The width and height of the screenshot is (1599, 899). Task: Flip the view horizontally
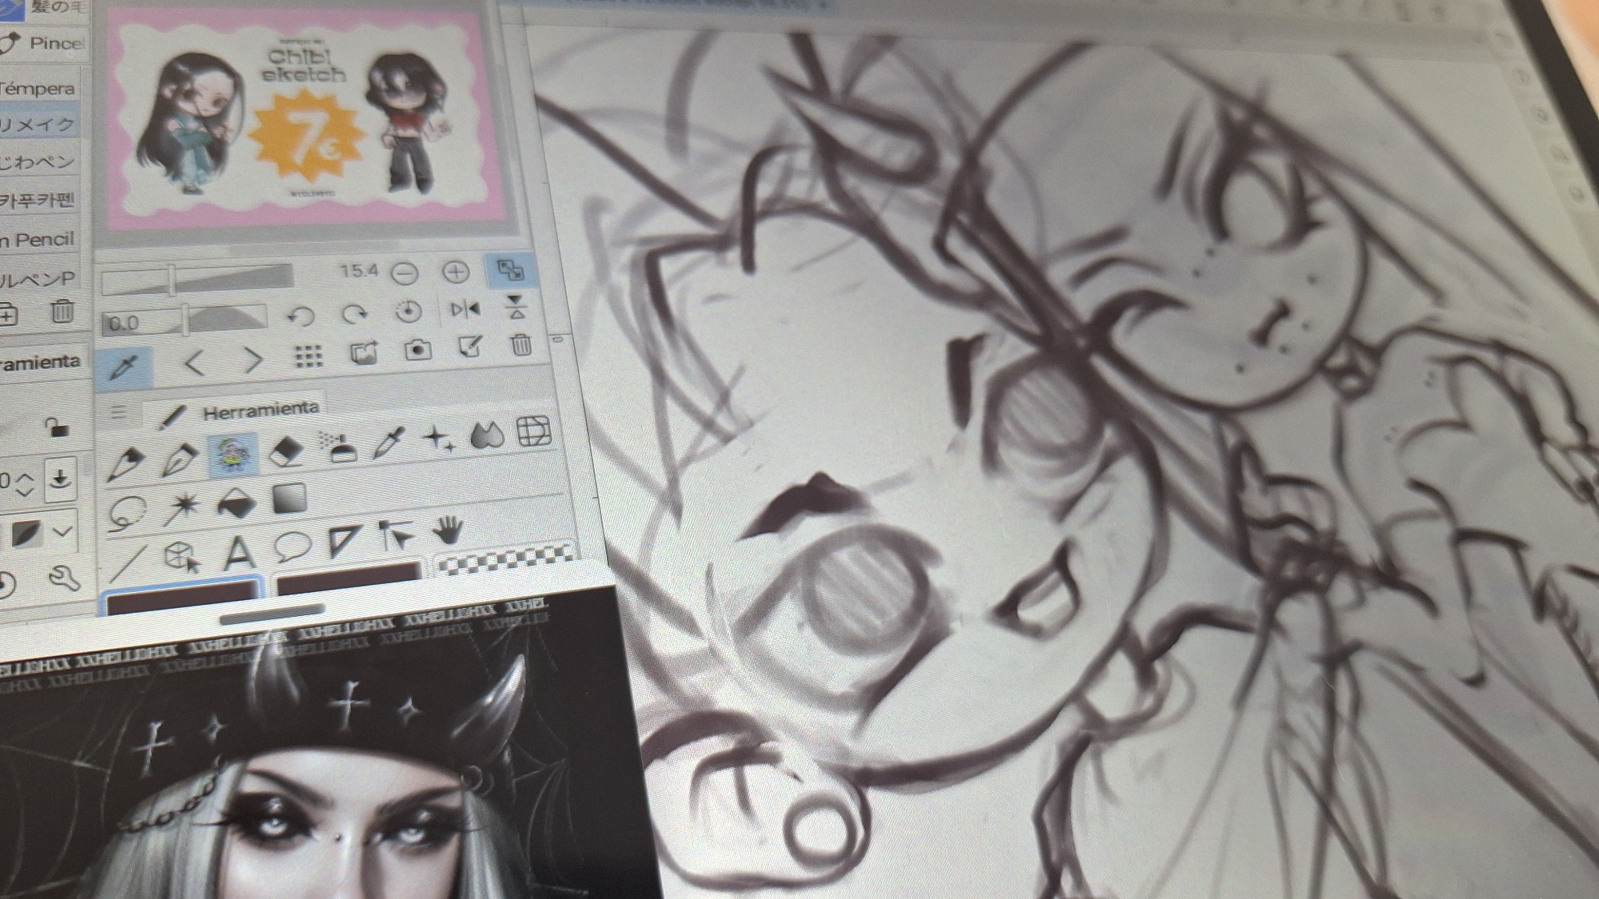coord(465,309)
